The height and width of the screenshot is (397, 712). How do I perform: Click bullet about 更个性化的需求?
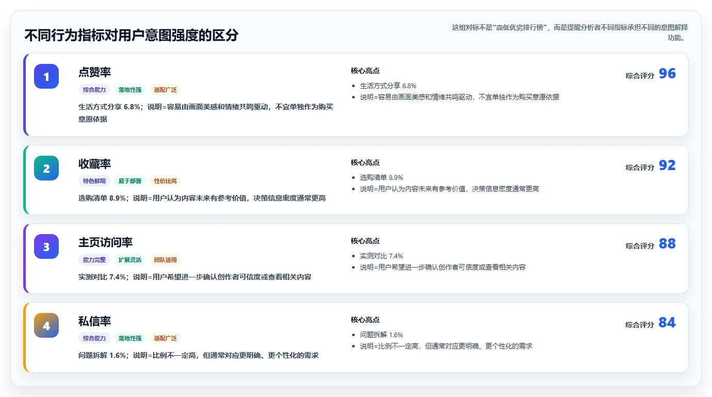(446, 346)
